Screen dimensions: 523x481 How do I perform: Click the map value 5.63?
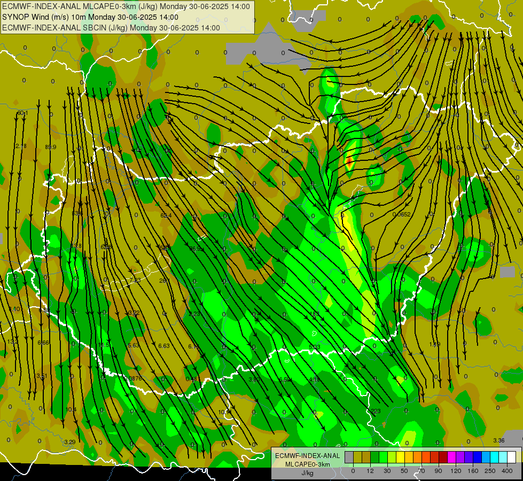[x=134, y=345]
